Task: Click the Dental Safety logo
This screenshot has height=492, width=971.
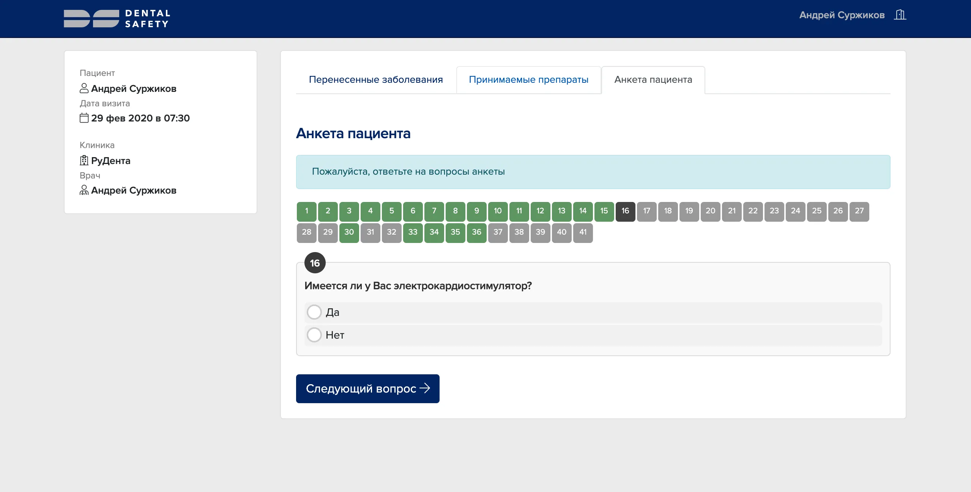Action: tap(117, 19)
